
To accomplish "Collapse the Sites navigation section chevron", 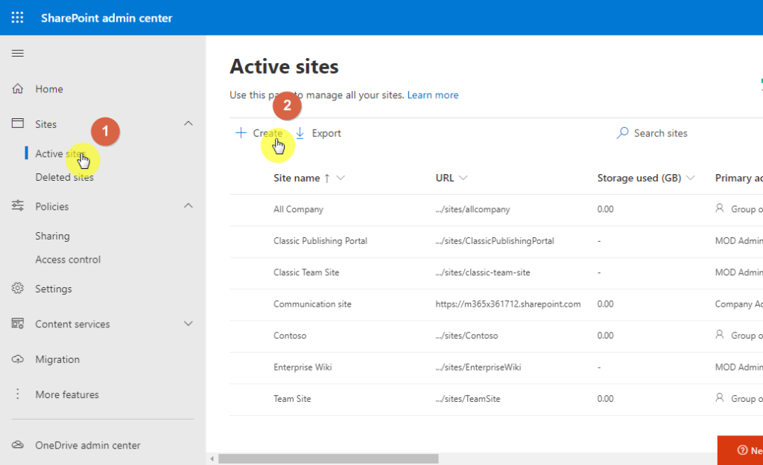I will (189, 124).
